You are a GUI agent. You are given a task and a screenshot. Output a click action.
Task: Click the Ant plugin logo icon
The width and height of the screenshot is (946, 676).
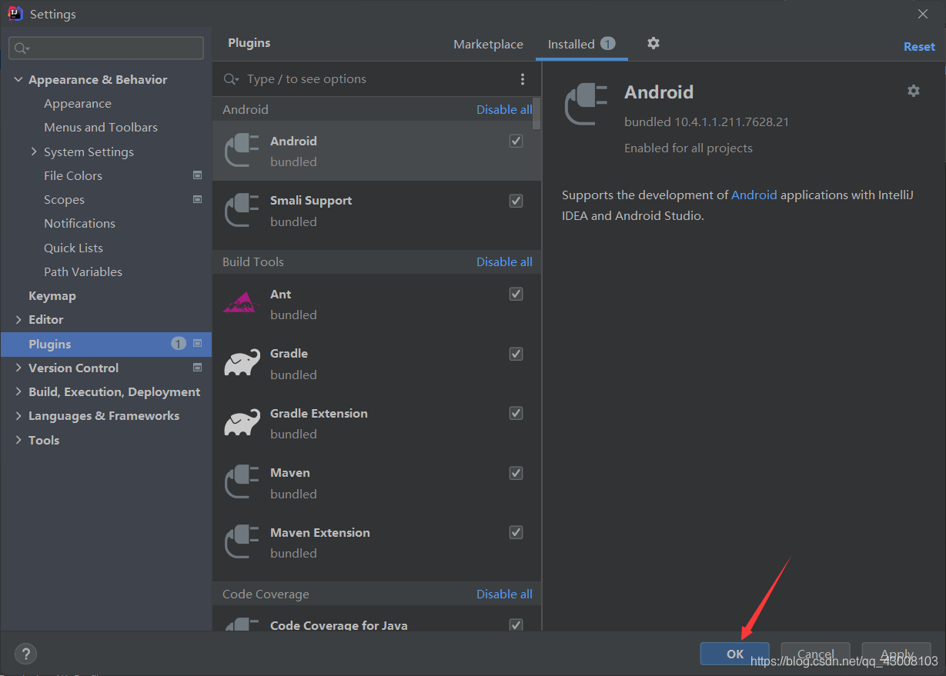point(242,302)
